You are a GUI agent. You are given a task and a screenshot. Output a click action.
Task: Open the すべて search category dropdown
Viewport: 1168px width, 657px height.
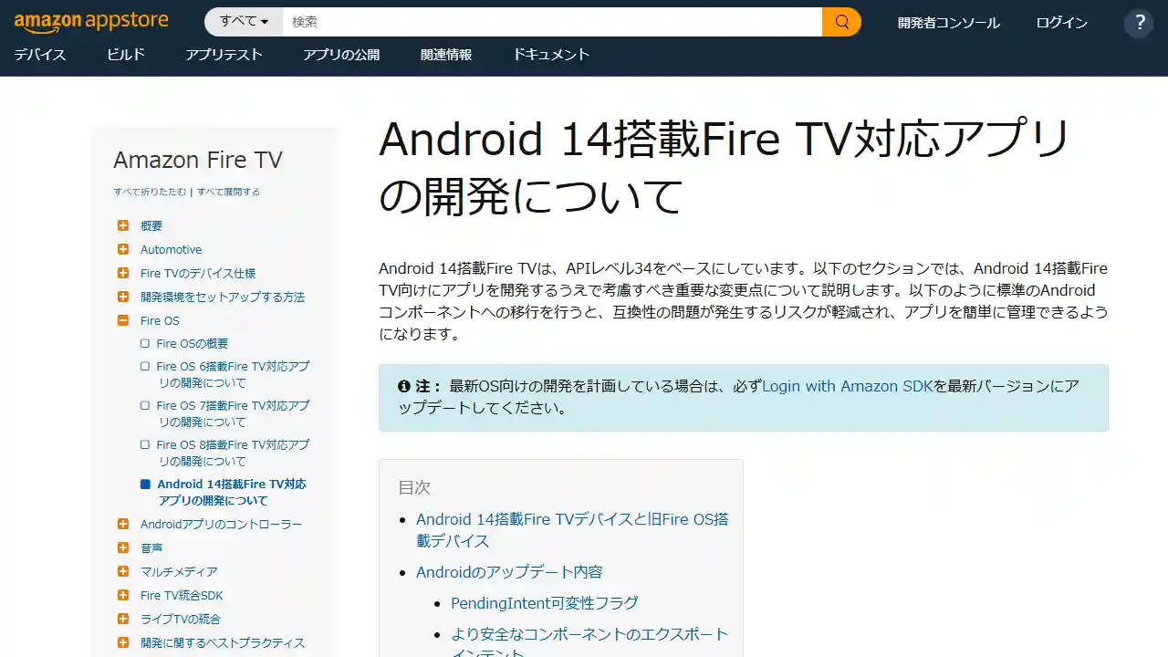(244, 22)
